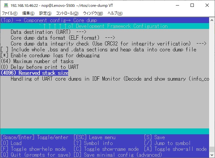Click Development Framework Configuration title text
This screenshot has height=158, width=215.
[x=122, y=26]
